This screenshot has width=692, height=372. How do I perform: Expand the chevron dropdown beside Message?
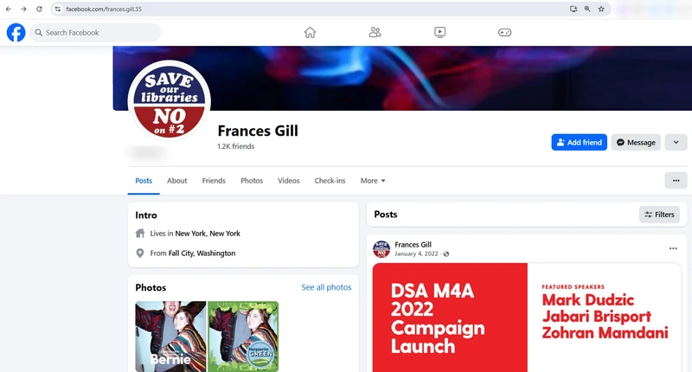coord(676,143)
